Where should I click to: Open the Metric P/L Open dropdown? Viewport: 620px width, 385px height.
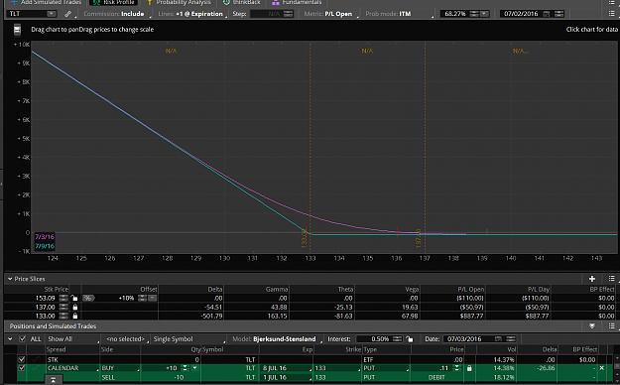(329, 14)
